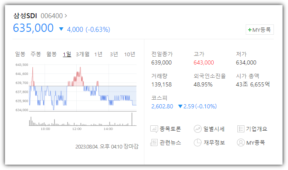Click the 관련뉴스 link text

pyautogui.click(x=170, y=143)
